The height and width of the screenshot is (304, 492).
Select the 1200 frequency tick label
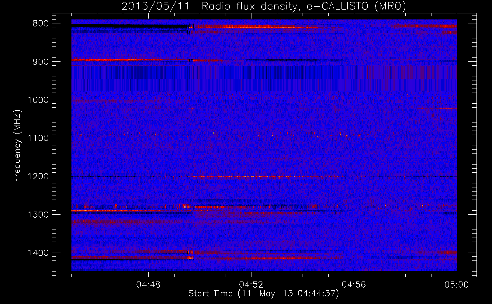(38, 177)
